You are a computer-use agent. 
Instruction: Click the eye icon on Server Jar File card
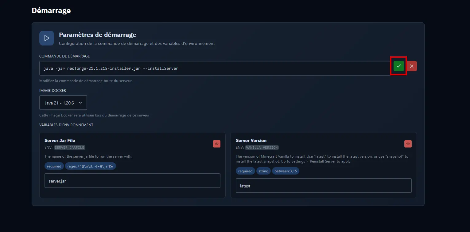(217, 144)
